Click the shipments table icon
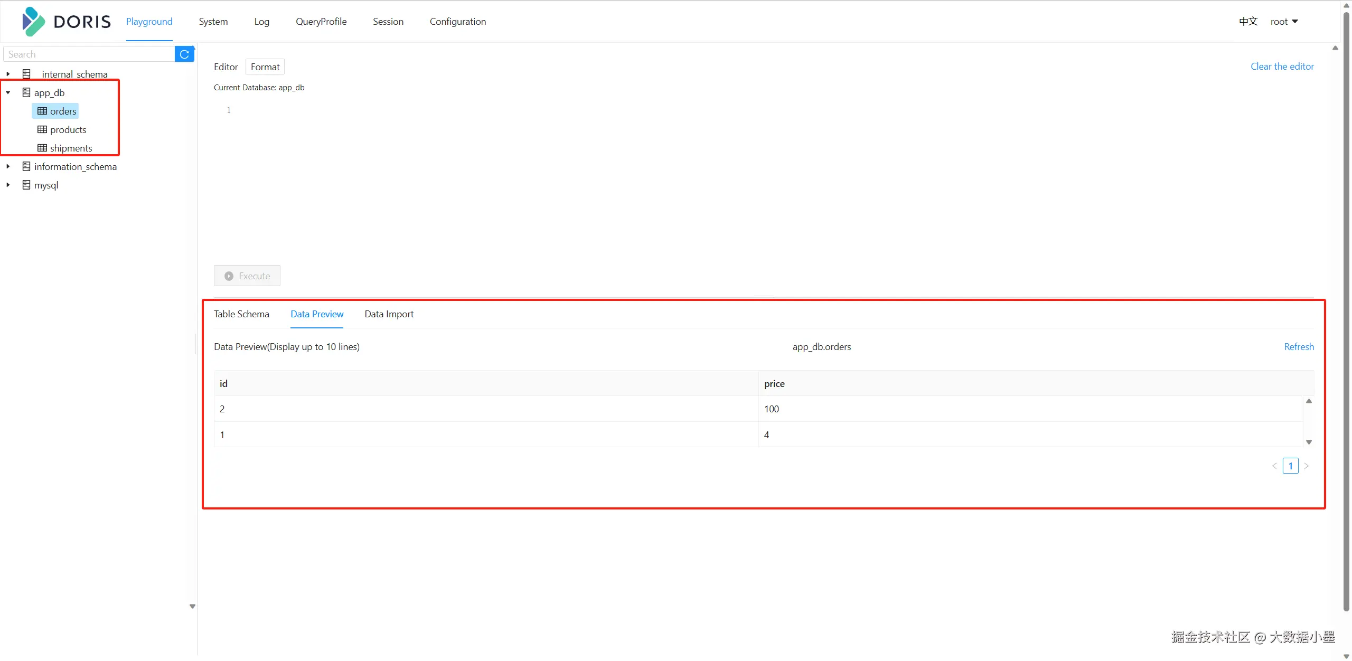The width and height of the screenshot is (1352, 661). pyautogui.click(x=42, y=148)
